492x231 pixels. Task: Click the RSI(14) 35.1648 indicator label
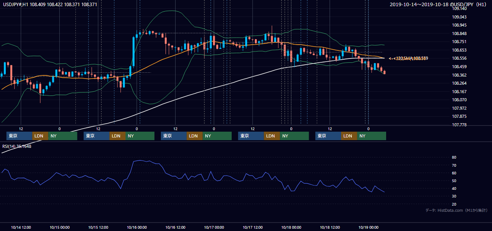point(17,146)
